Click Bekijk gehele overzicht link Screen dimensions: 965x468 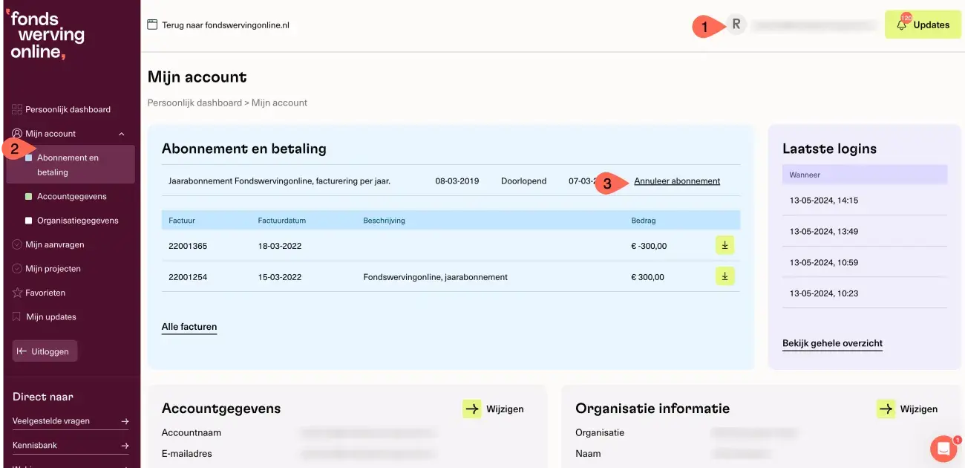point(832,343)
